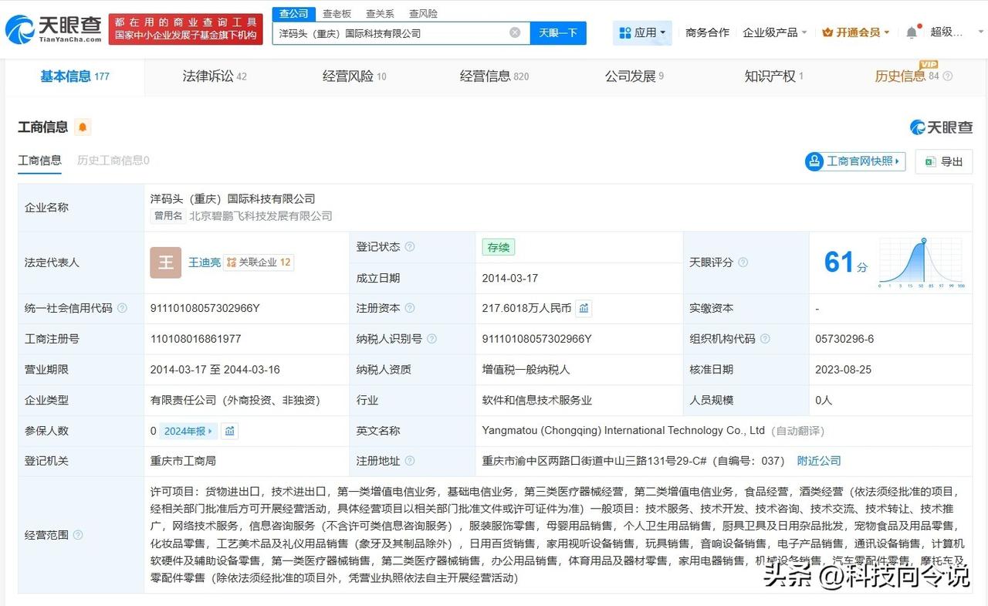Click the notification bell icon in header
This screenshot has height=606, width=988.
tap(912, 32)
